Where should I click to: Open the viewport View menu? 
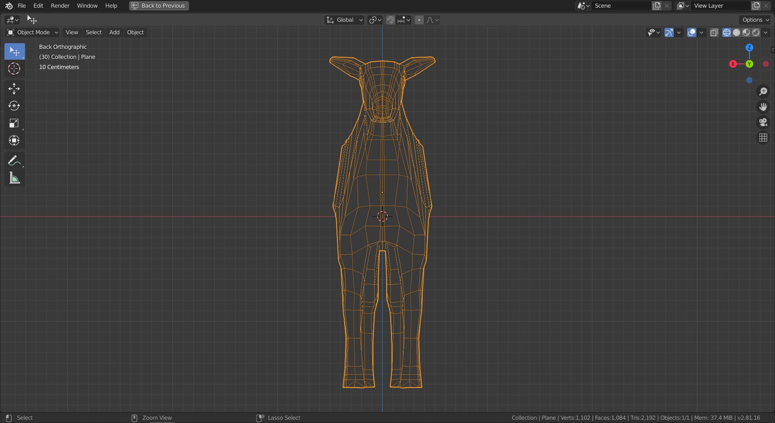tap(72, 32)
